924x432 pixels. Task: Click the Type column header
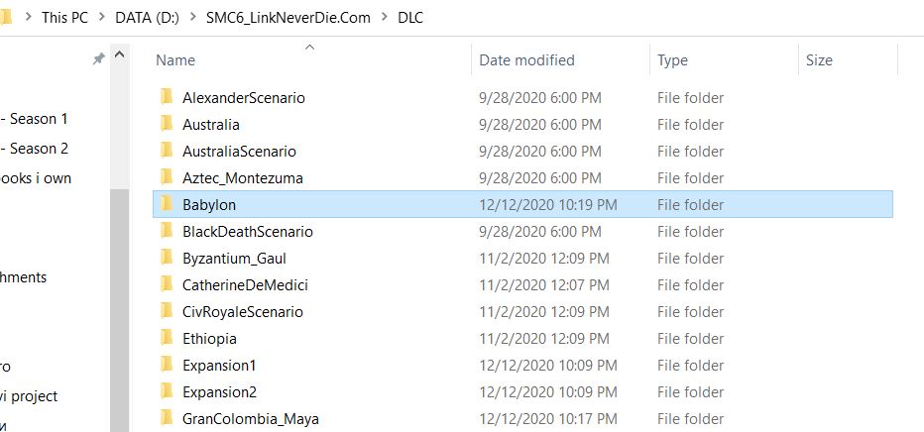(672, 60)
